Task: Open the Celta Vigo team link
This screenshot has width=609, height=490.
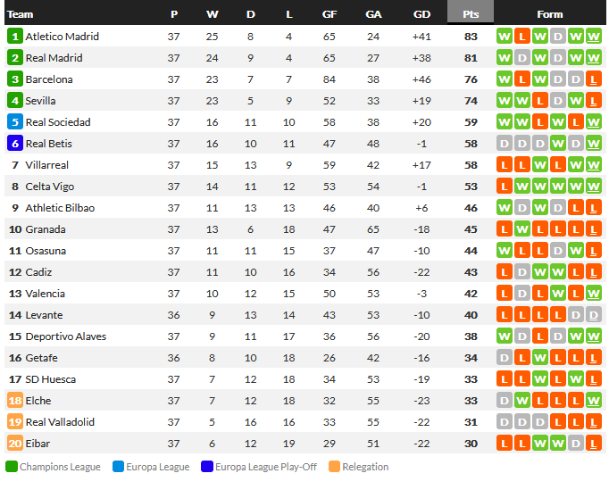Action: (x=50, y=187)
